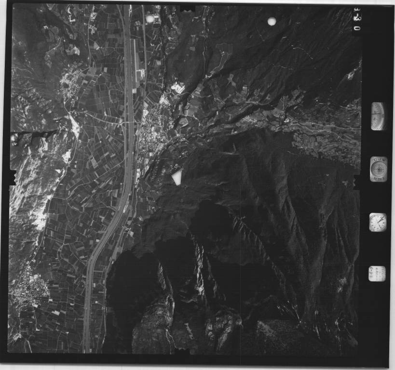This screenshot has height=370, width=395.
Task: Select the large white round spot near top
Action: pyautogui.click(x=272, y=21)
